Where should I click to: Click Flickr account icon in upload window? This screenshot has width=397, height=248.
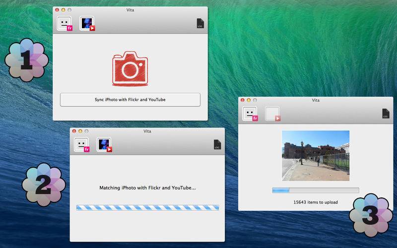(x=250, y=114)
